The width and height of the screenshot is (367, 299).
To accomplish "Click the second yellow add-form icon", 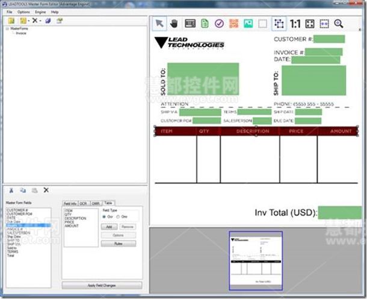I will point(23,20).
